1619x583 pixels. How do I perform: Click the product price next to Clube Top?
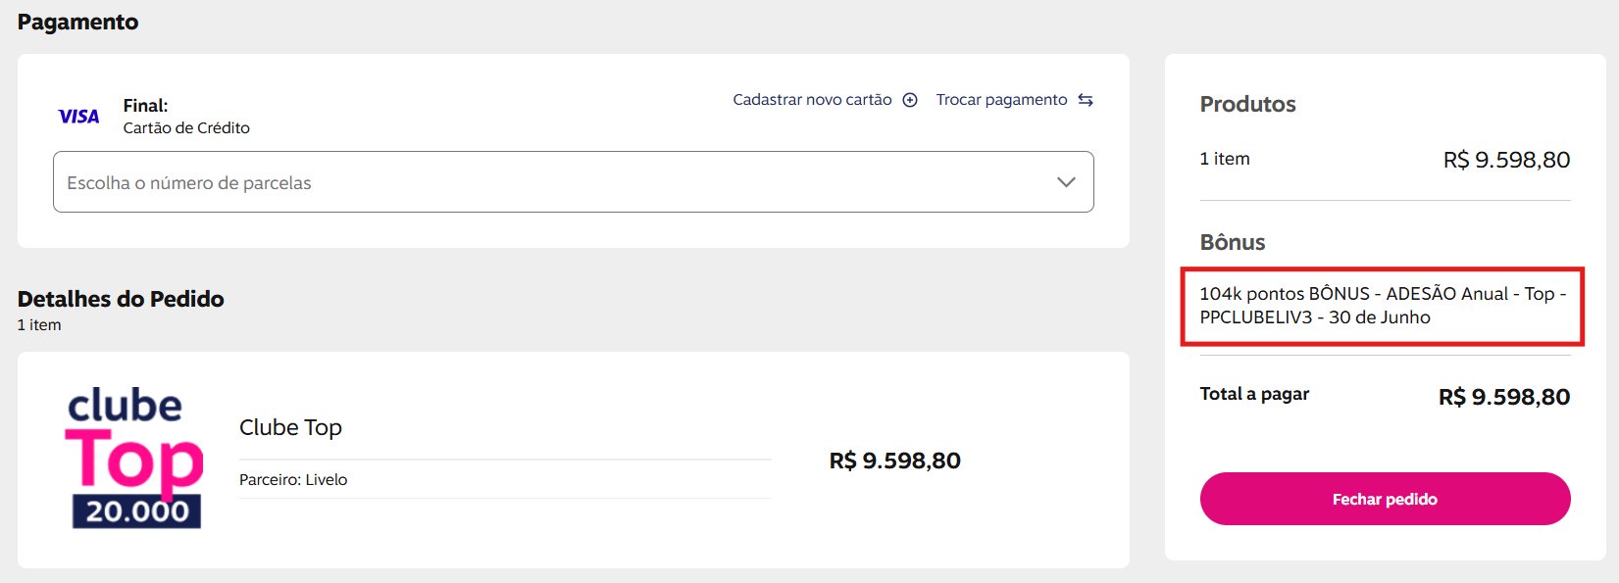894,461
